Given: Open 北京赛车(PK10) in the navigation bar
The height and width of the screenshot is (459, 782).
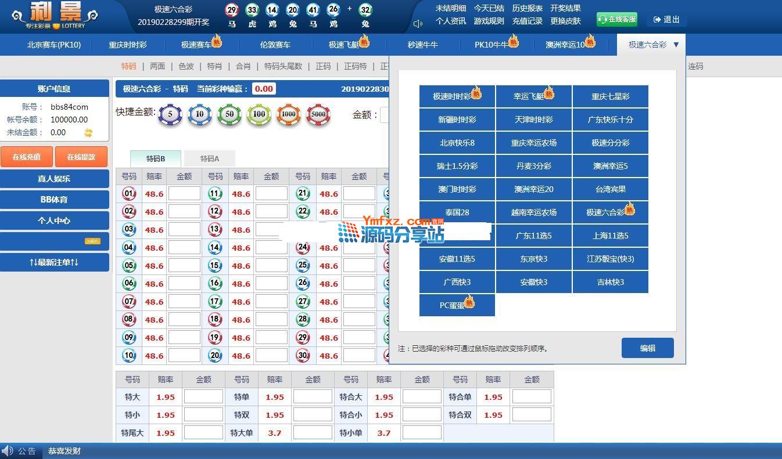Looking at the screenshot, I should click(53, 45).
